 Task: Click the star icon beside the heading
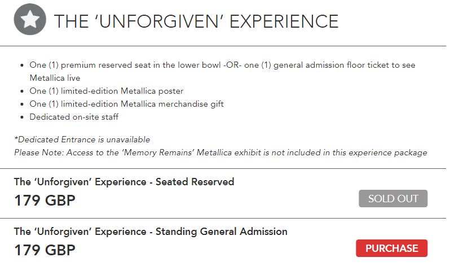pos(29,20)
